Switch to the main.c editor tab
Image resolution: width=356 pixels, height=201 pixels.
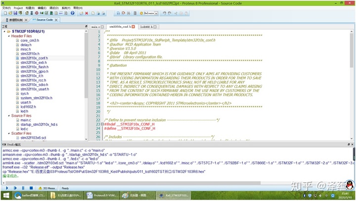[95, 27]
